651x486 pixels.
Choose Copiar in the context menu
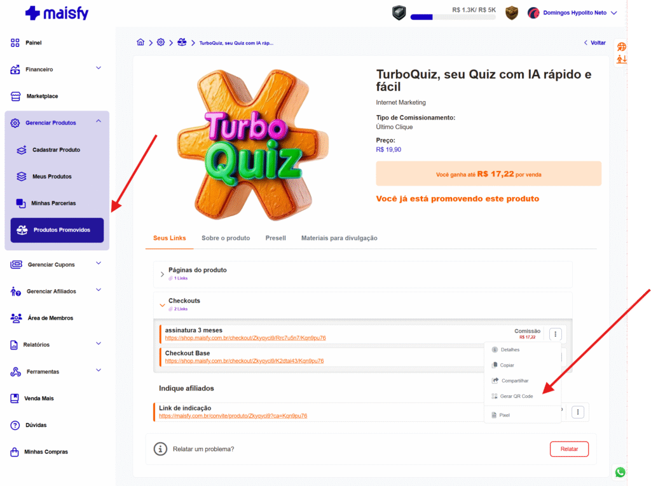click(x=503, y=365)
